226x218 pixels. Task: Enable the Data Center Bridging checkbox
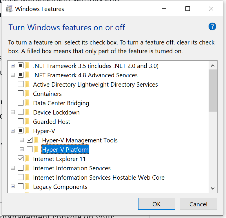coord(21,103)
